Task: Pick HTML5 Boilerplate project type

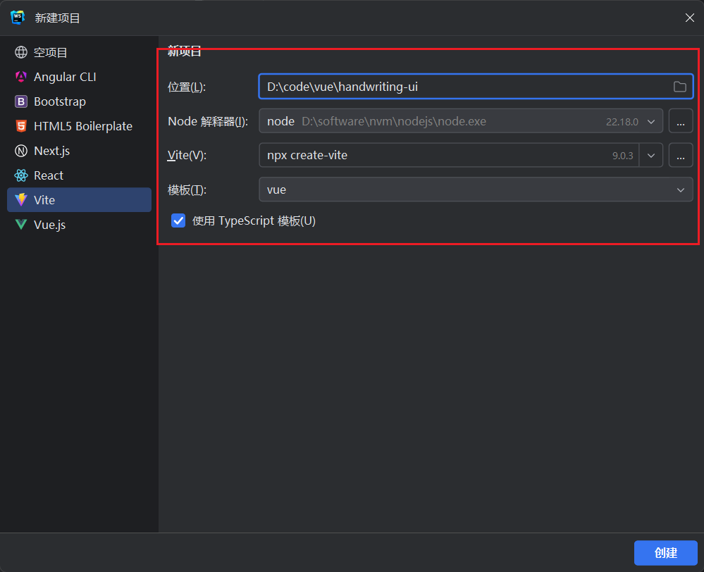Action: (x=79, y=126)
